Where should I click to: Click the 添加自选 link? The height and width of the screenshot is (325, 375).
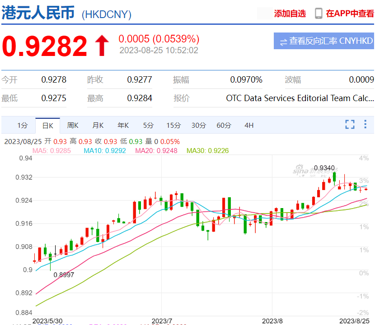click(x=290, y=14)
